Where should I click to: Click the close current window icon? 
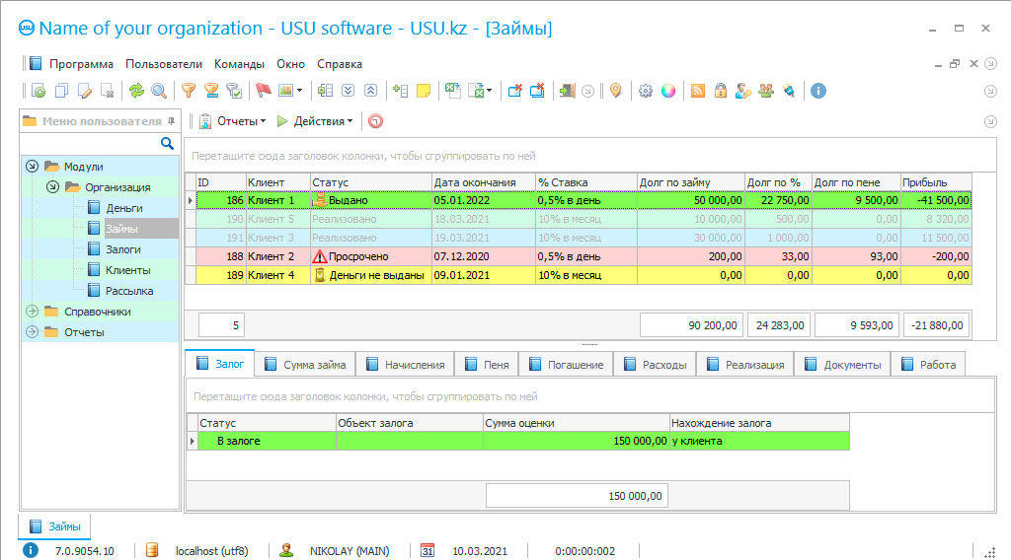point(514,91)
